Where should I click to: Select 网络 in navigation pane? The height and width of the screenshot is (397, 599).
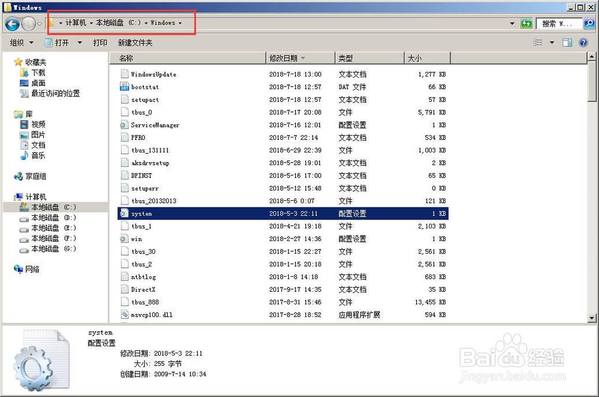[27, 269]
